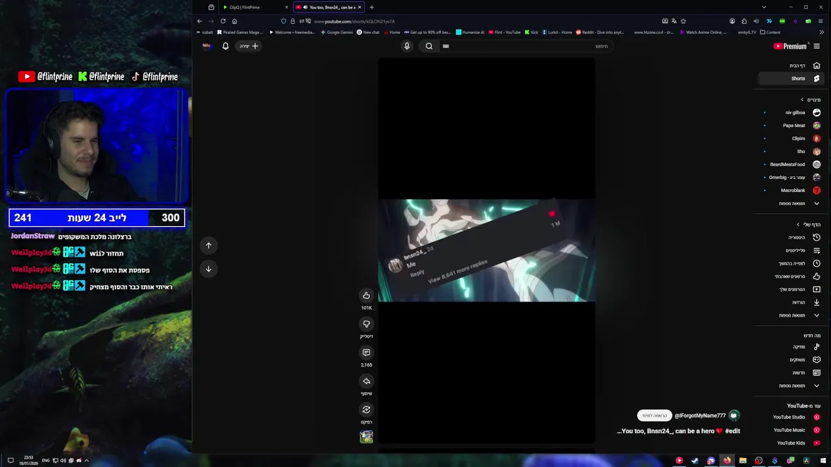Open the Omerbig subscription channel
831x467 pixels.
(792, 177)
